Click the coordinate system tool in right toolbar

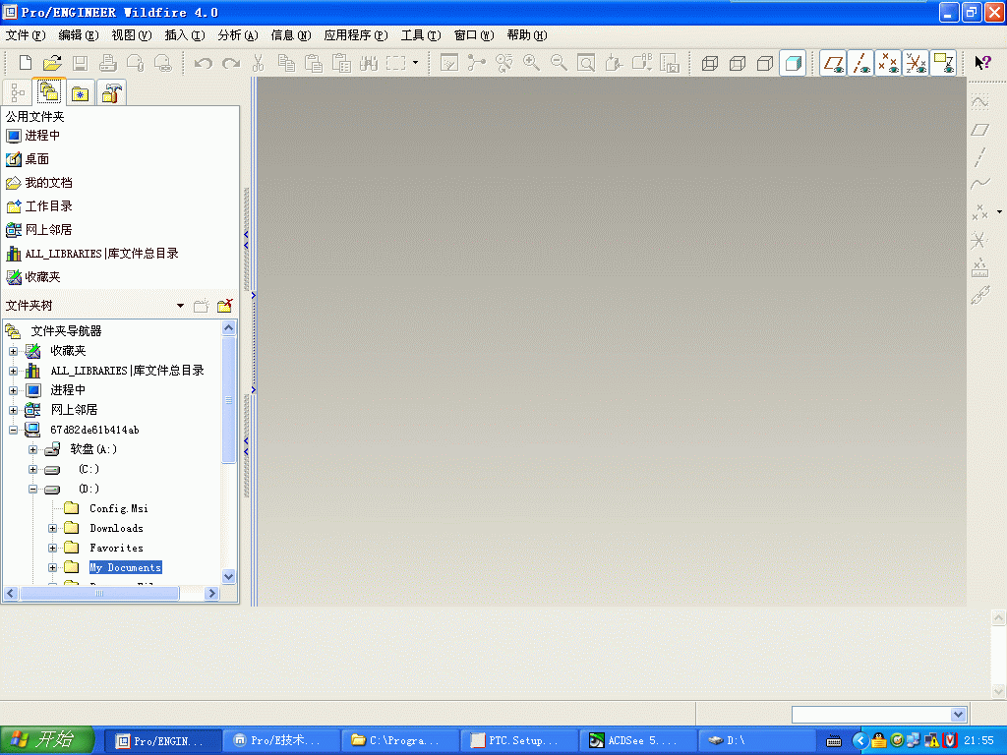pyautogui.click(x=980, y=240)
